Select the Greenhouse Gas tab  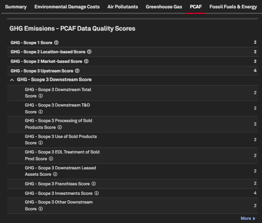164,7
